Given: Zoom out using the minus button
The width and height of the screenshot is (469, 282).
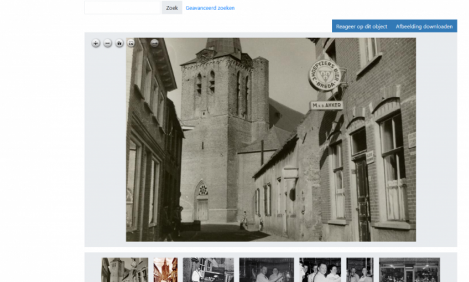Looking at the screenshot, I should [x=107, y=43].
